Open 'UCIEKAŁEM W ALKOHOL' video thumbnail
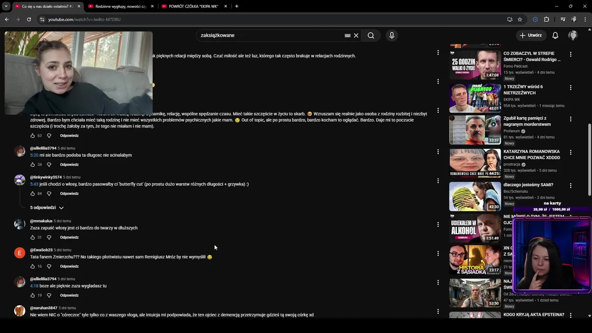Image resolution: width=592 pixels, height=333 pixels. pyautogui.click(x=475, y=228)
